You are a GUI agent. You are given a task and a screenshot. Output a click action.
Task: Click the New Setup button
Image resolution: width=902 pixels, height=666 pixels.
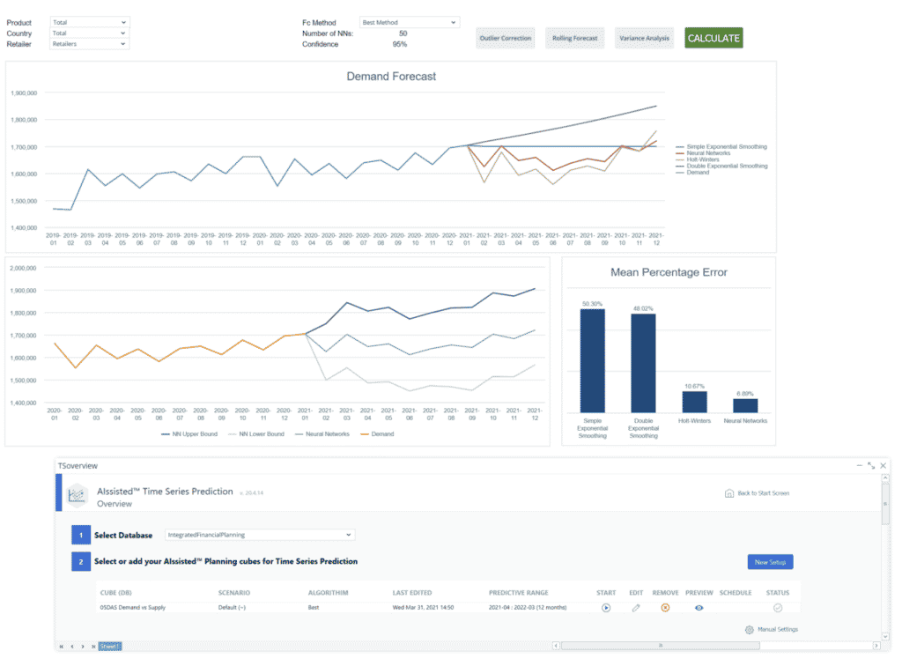770,562
